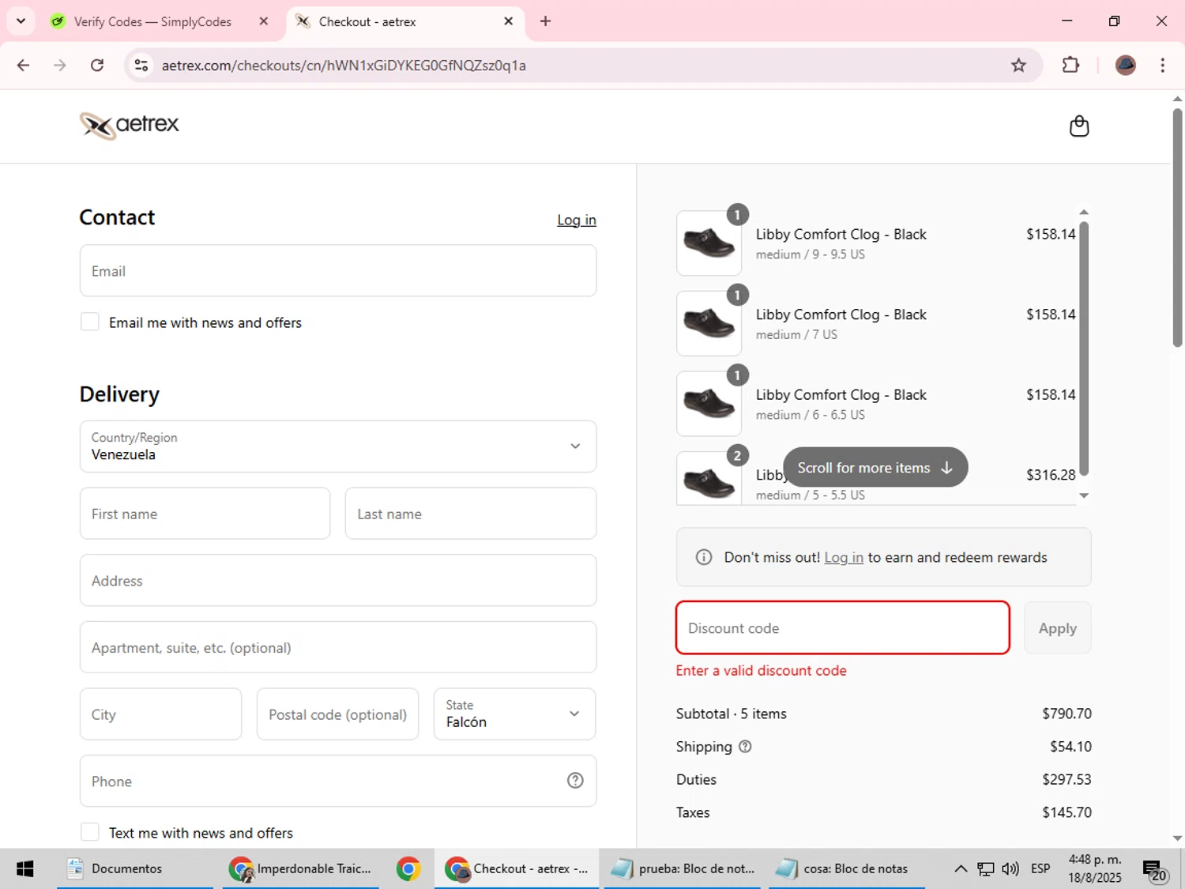
Task: Click the Shipping info question icon
Action: coord(745,746)
